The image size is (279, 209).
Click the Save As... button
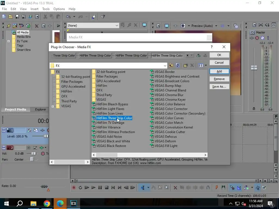[219, 87]
